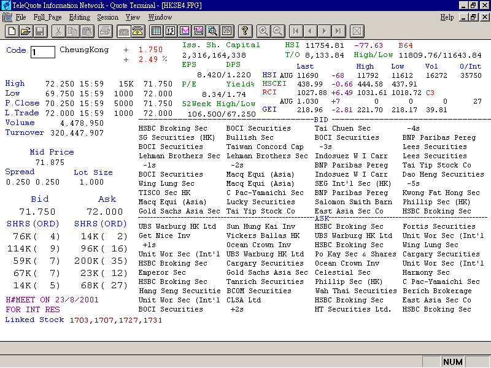This screenshot has width=491, height=368.
Task: Click the HSCEI index label
Action: (274, 83)
